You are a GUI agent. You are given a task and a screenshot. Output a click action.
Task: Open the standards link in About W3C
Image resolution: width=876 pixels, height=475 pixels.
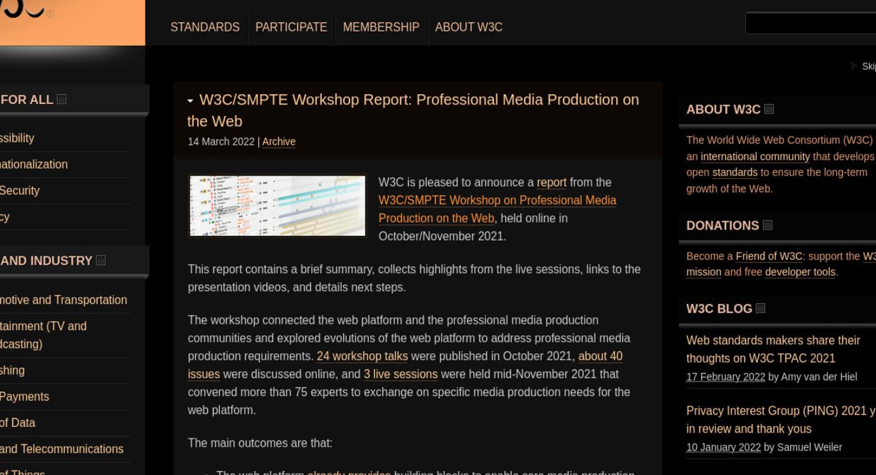pyautogui.click(x=735, y=172)
